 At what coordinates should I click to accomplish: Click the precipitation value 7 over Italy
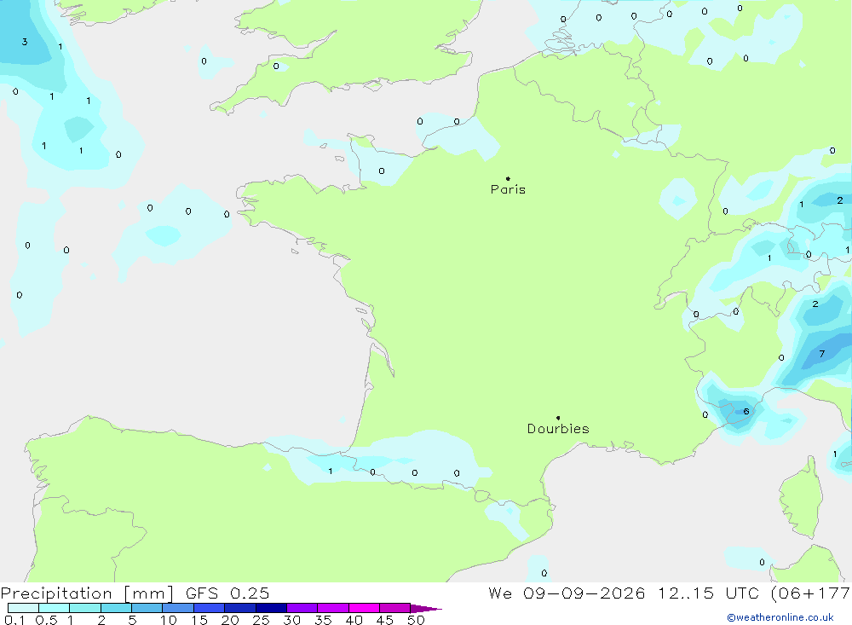coord(821,354)
